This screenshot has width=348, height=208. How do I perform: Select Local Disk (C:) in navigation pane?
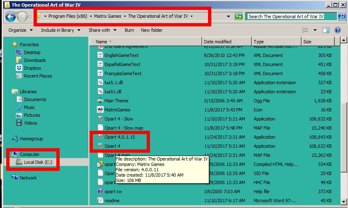click(38, 162)
